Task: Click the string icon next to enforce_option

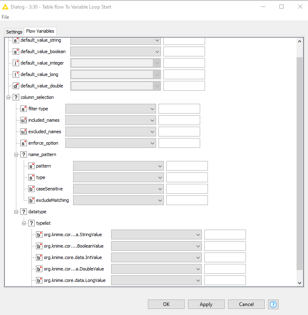Action: tap(24, 143)
